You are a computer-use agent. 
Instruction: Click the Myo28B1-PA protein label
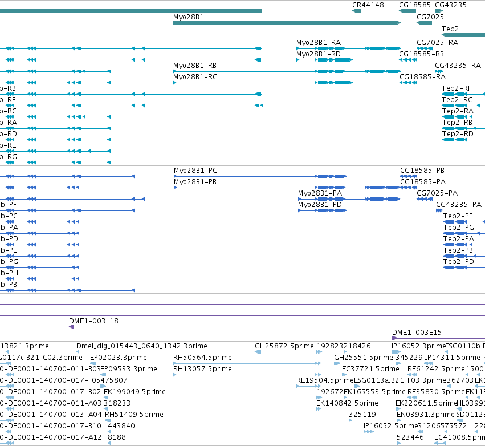[320, 193]
